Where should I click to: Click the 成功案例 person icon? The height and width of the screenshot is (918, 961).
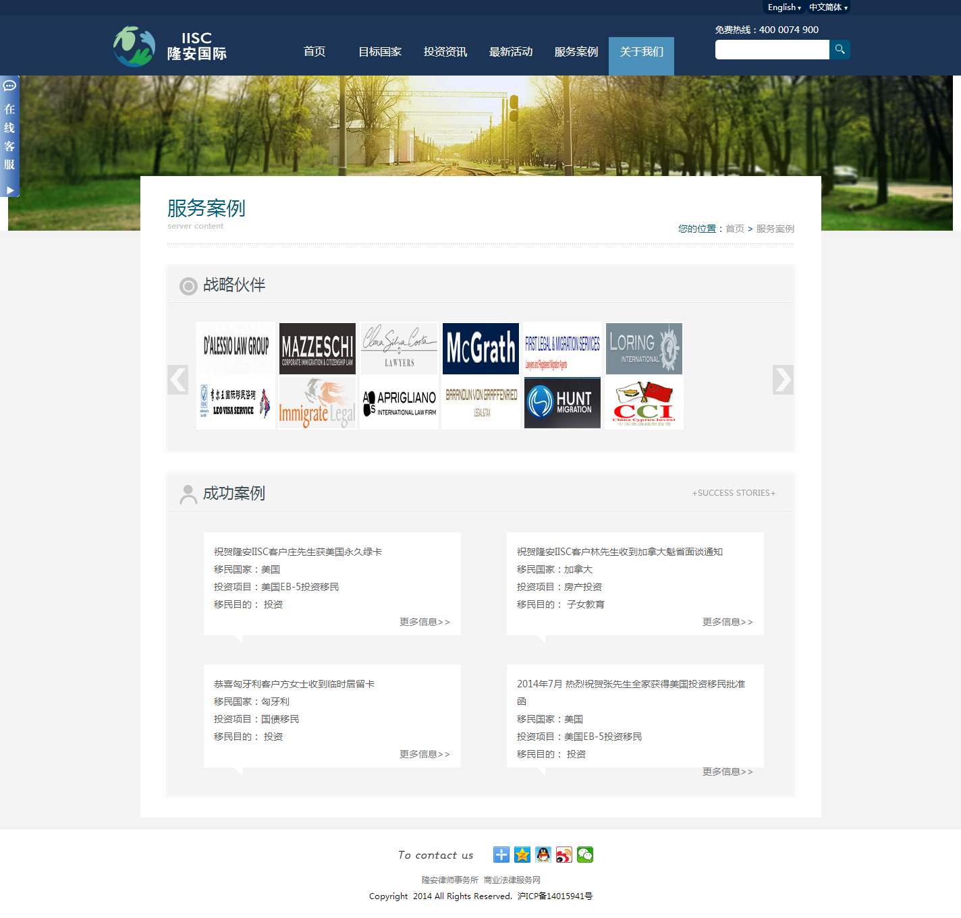(188, 494)
